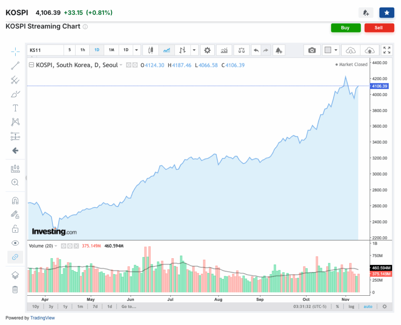Viewport: 401px width, 325px height.
Task: Take a snapshot with the camera icon
Action: click(312, 50)
